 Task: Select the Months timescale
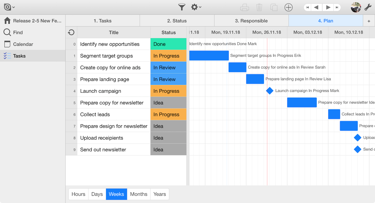pyautogui.click(x=139, y=194)
